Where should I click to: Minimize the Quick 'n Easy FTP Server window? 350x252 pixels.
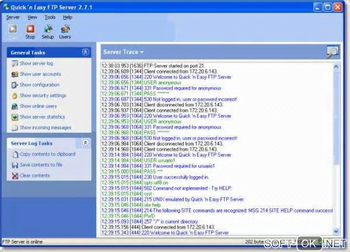tap(317, 7)
